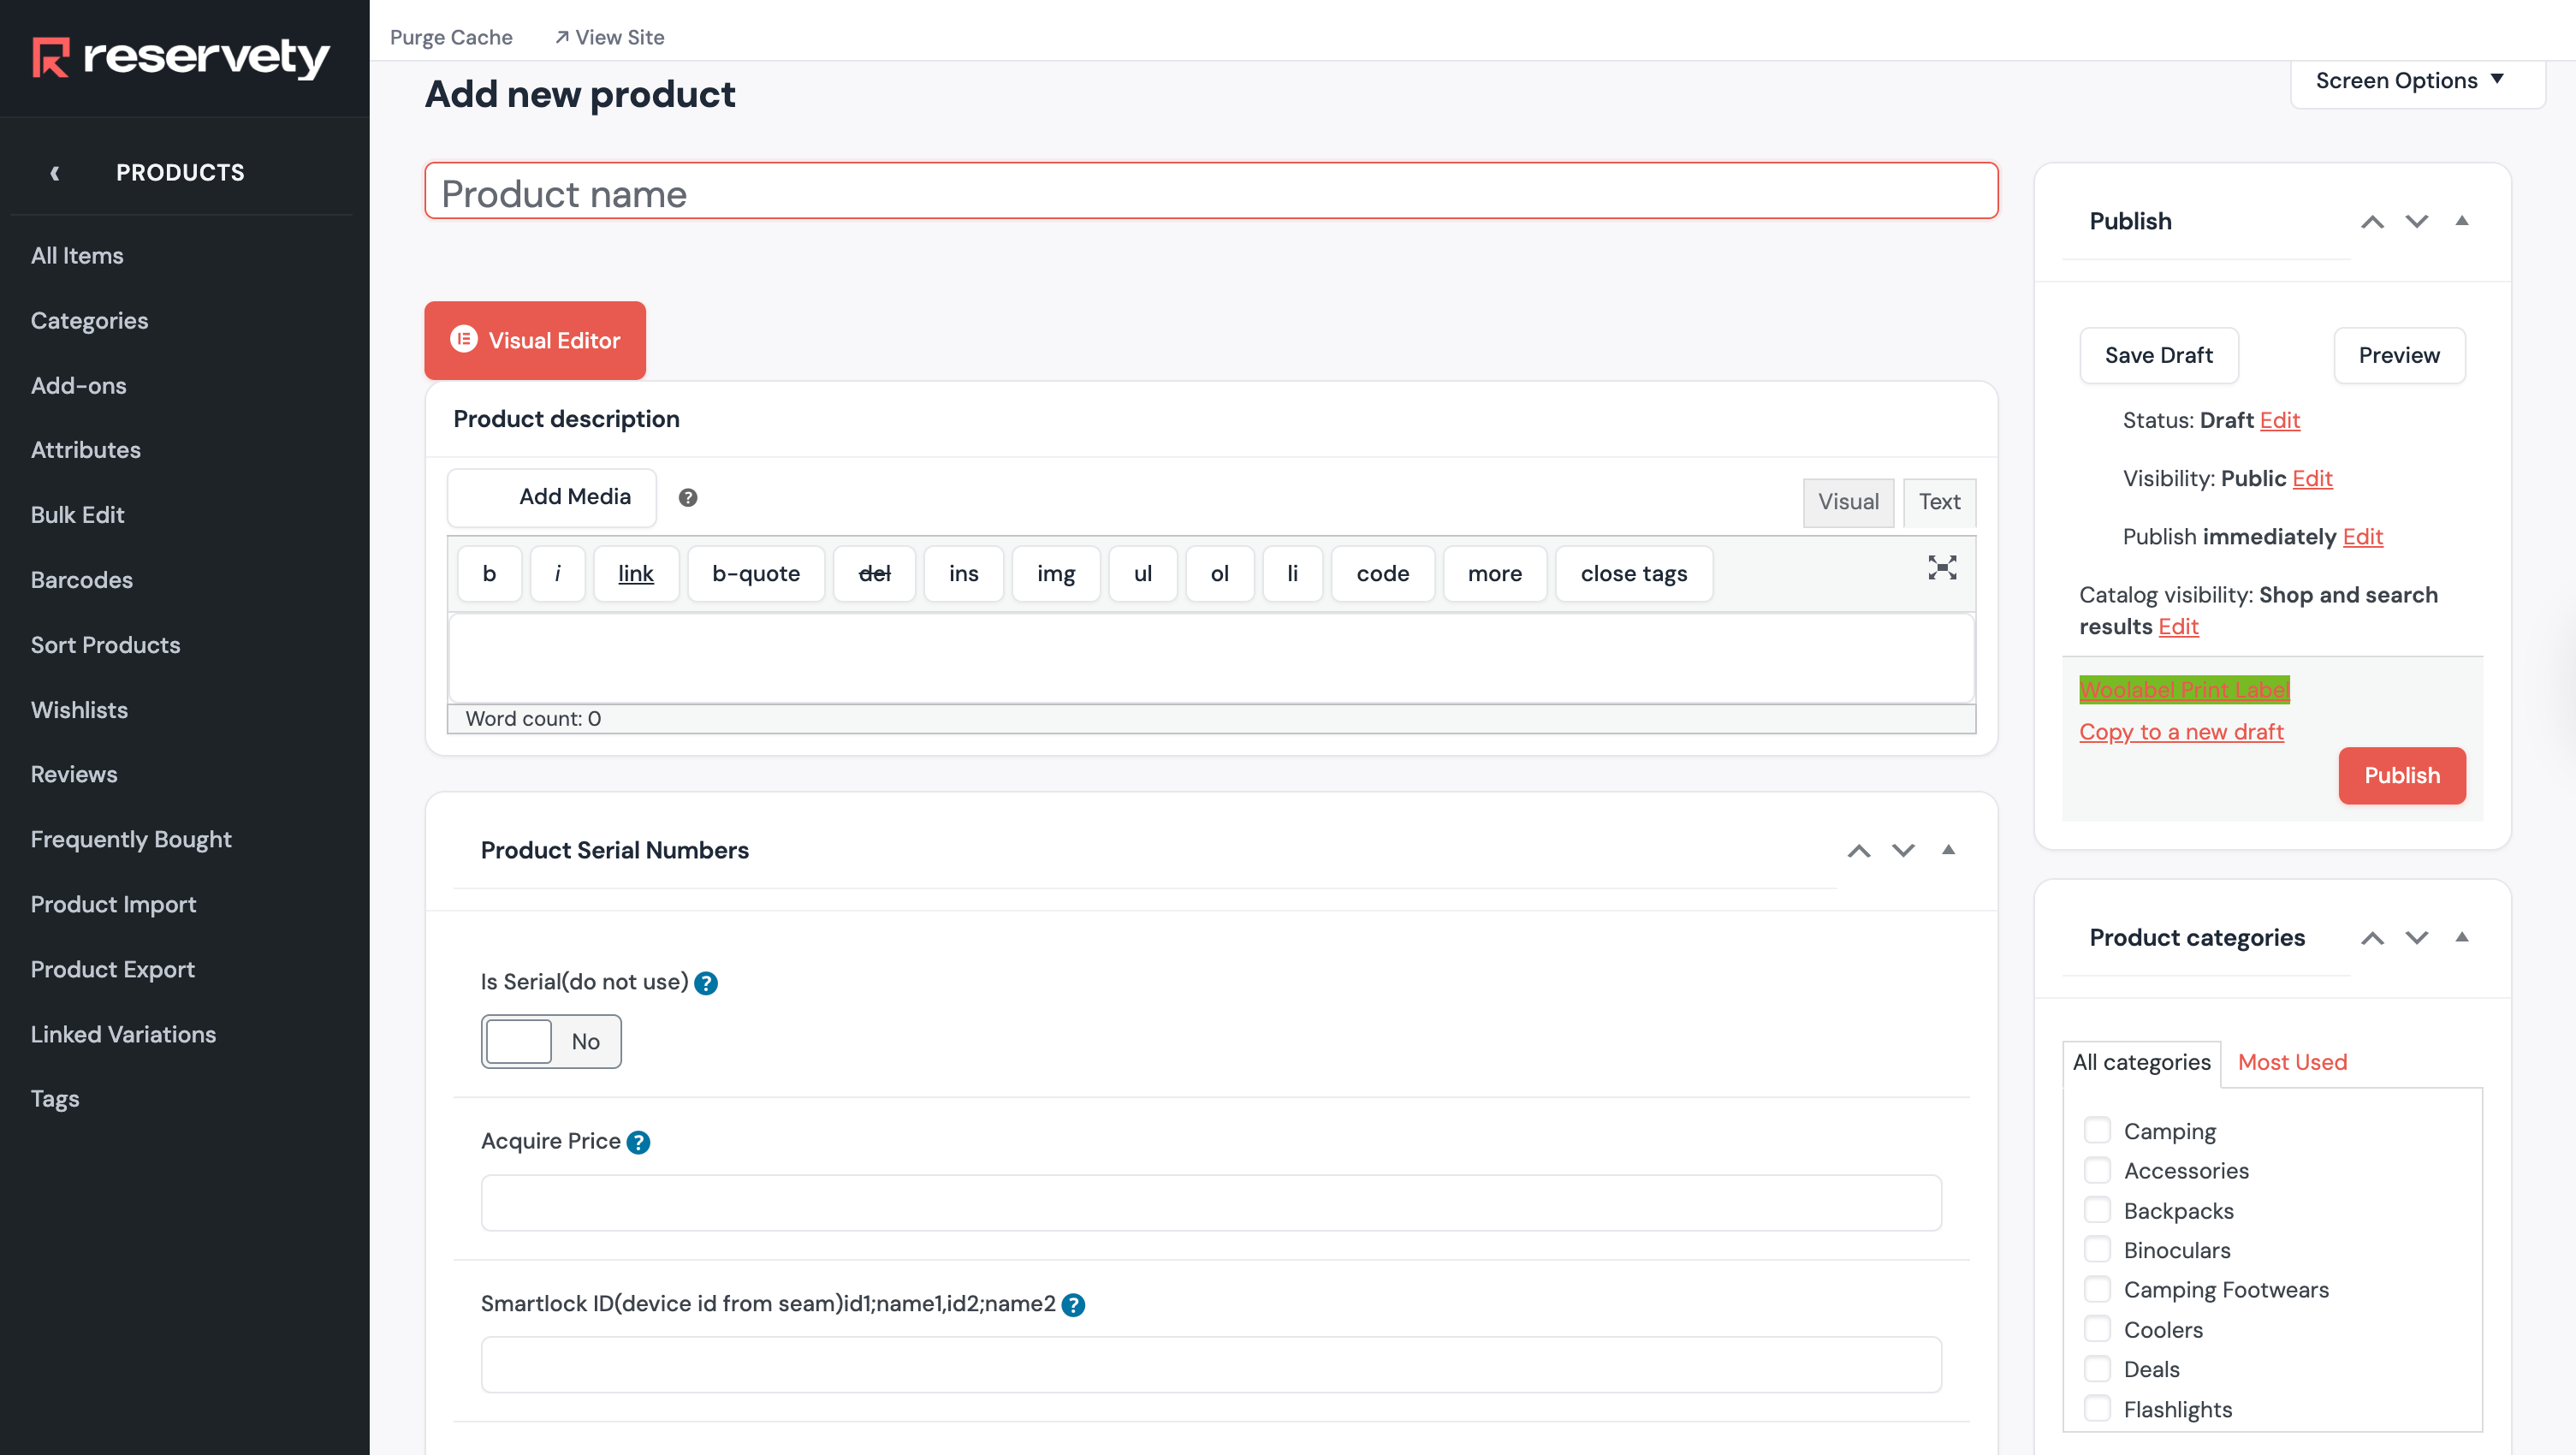Insert img tag in editor
Image resolution: width=2576 pixels, height=1455 pixels.
pyautogui.click(x=1056, y=574)
